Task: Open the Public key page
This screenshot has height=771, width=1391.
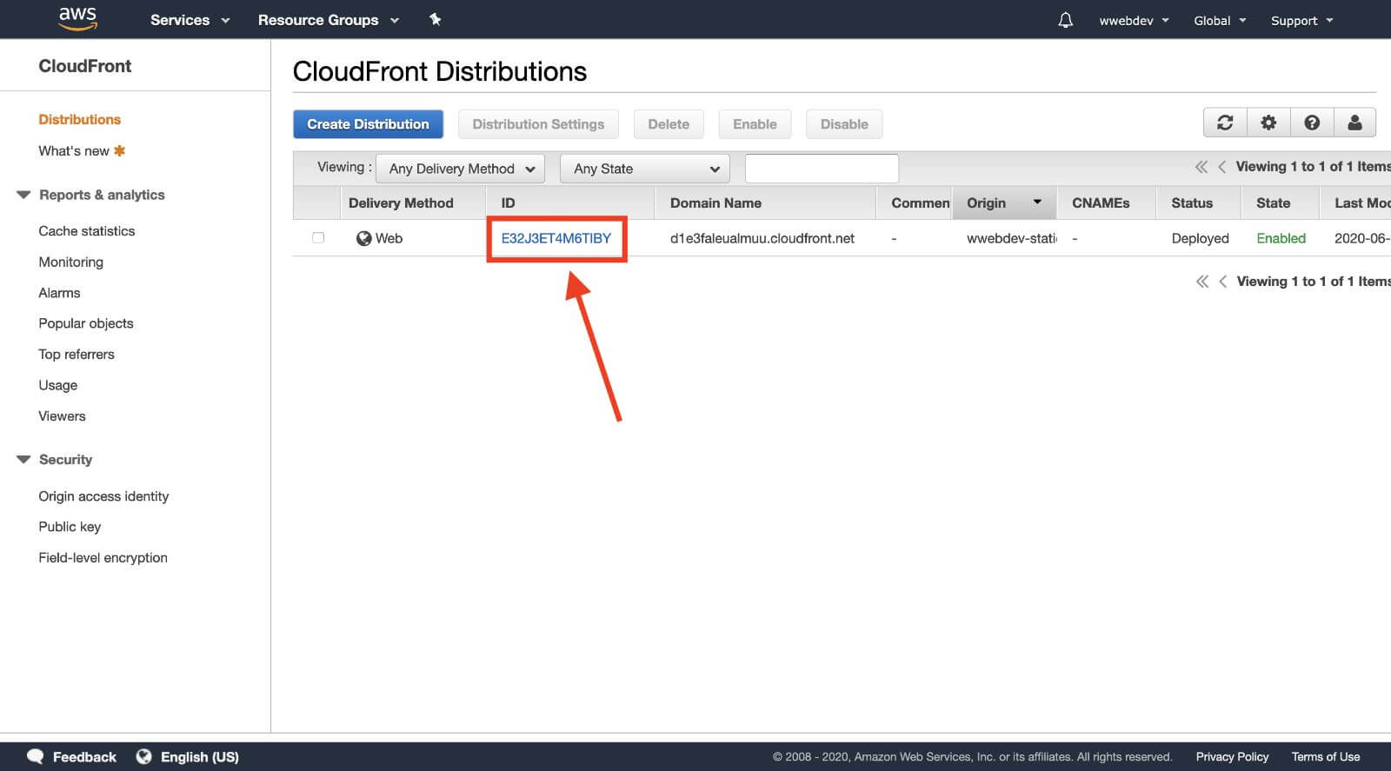Action: pyautogui.click(x=70, y=527)
